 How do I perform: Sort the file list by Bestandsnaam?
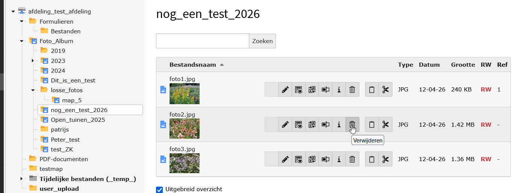[192, 65]
